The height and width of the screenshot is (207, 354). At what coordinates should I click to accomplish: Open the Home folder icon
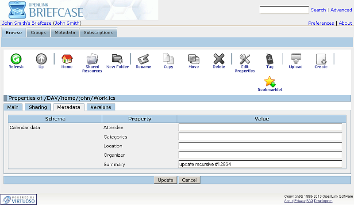pyautogui.click(x=67, y=59)
